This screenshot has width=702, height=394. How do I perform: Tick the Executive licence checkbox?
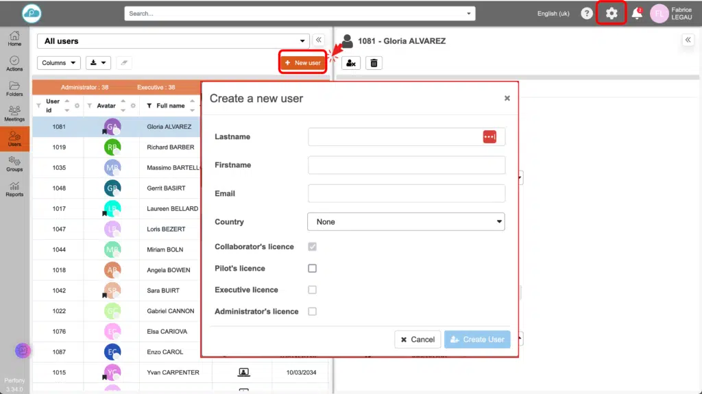312,290
